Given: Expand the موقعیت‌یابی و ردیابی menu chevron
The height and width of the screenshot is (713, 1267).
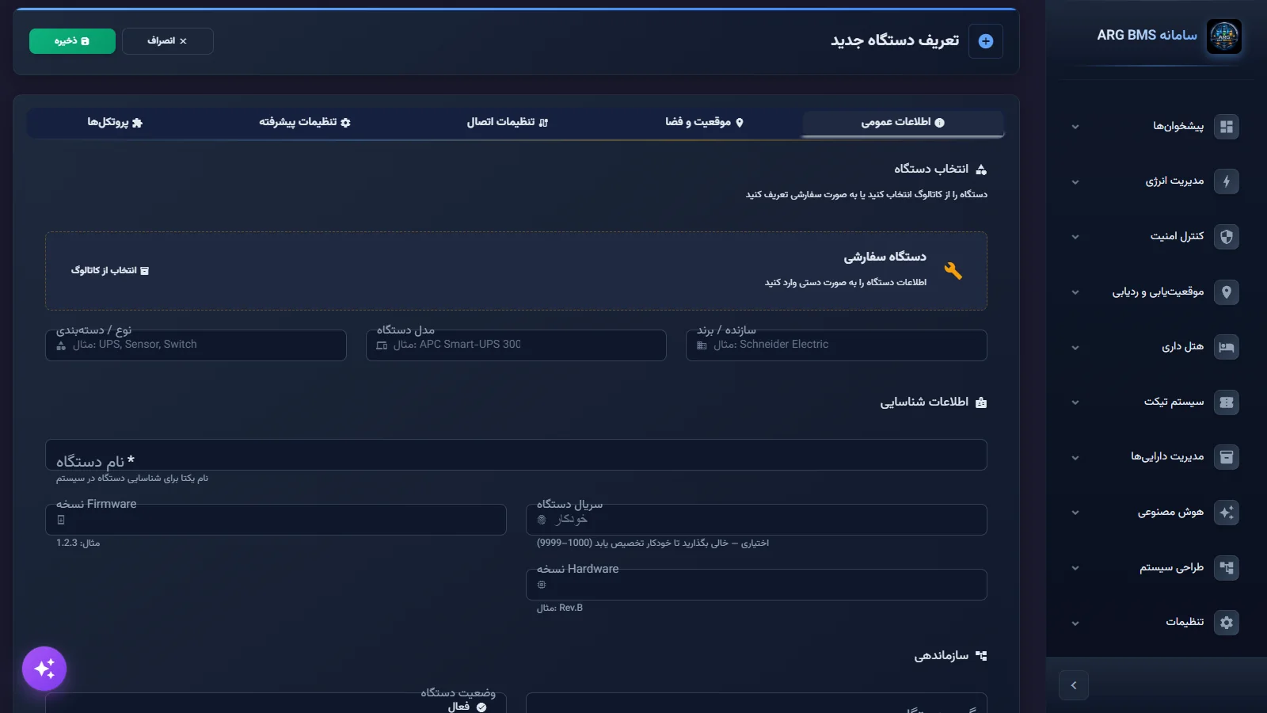Looking at the screenshot, I should tap(1075, 292).
